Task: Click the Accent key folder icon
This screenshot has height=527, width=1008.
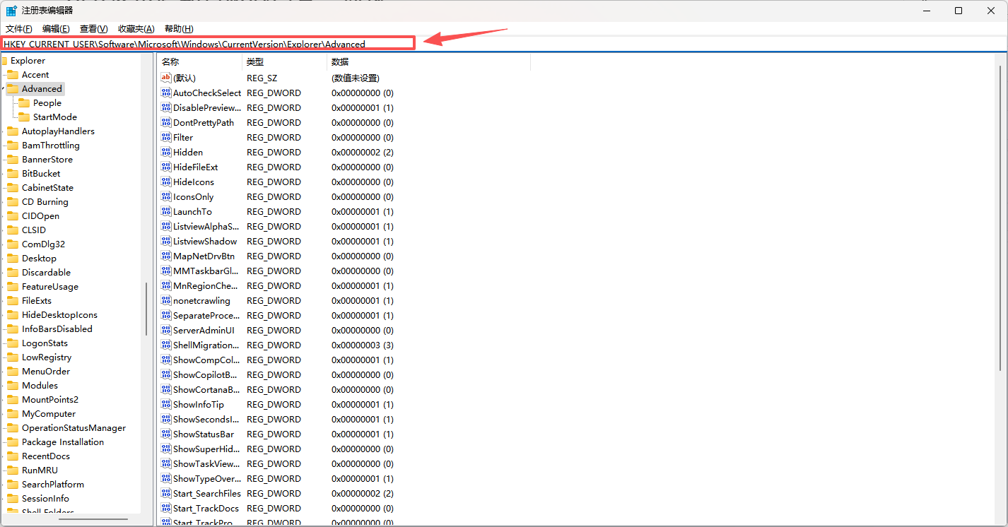Action: pos(13,75)
